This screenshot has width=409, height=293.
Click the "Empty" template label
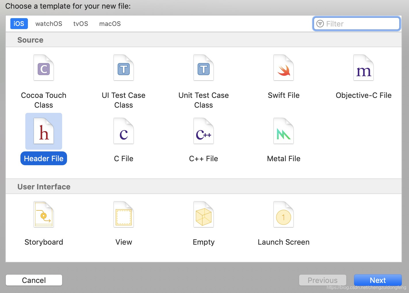(x=204, y=242)
